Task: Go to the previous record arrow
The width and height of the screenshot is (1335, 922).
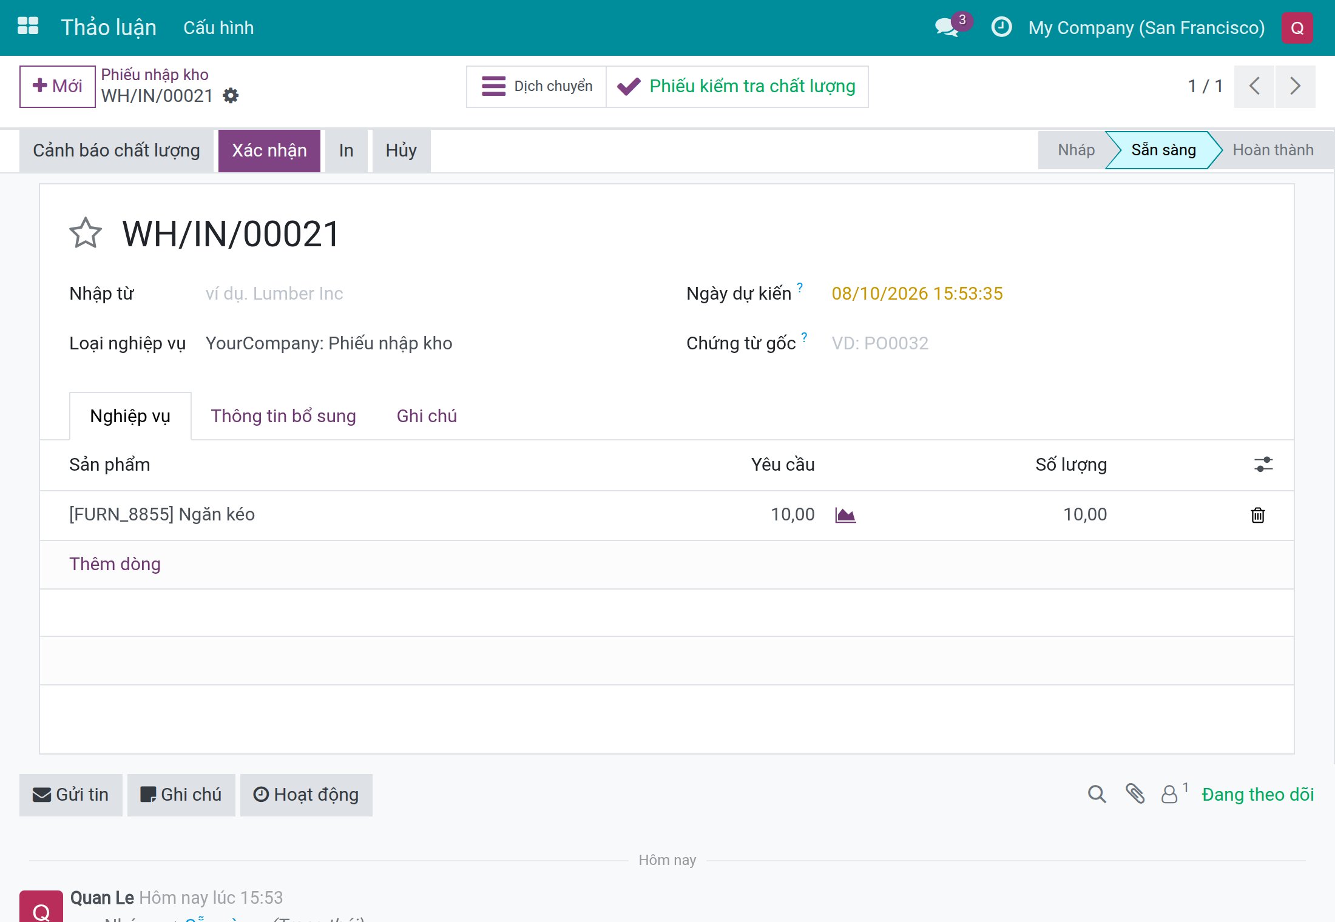Action: click(1254, 86)
